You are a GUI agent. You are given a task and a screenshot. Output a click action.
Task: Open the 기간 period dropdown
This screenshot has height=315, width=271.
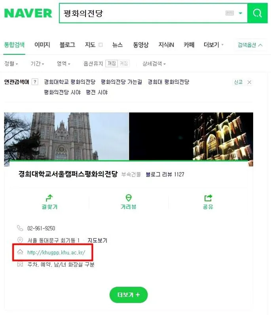point(37,64)
